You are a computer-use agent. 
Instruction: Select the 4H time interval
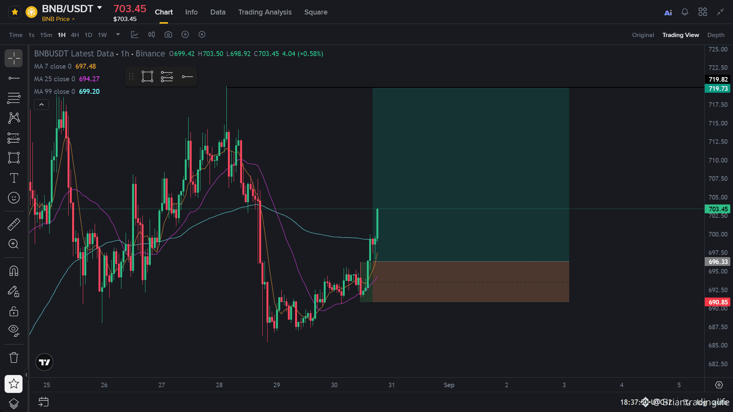point(75,35)
